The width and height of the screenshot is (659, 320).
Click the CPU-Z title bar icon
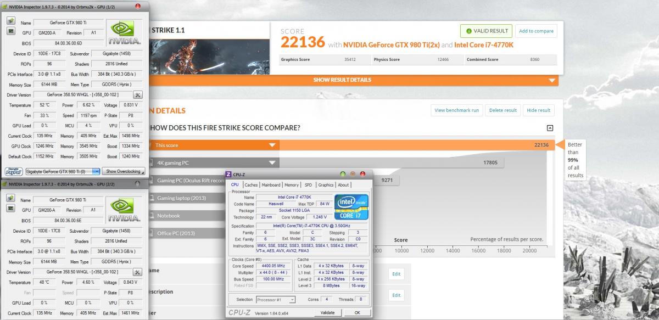click(229, 174)
